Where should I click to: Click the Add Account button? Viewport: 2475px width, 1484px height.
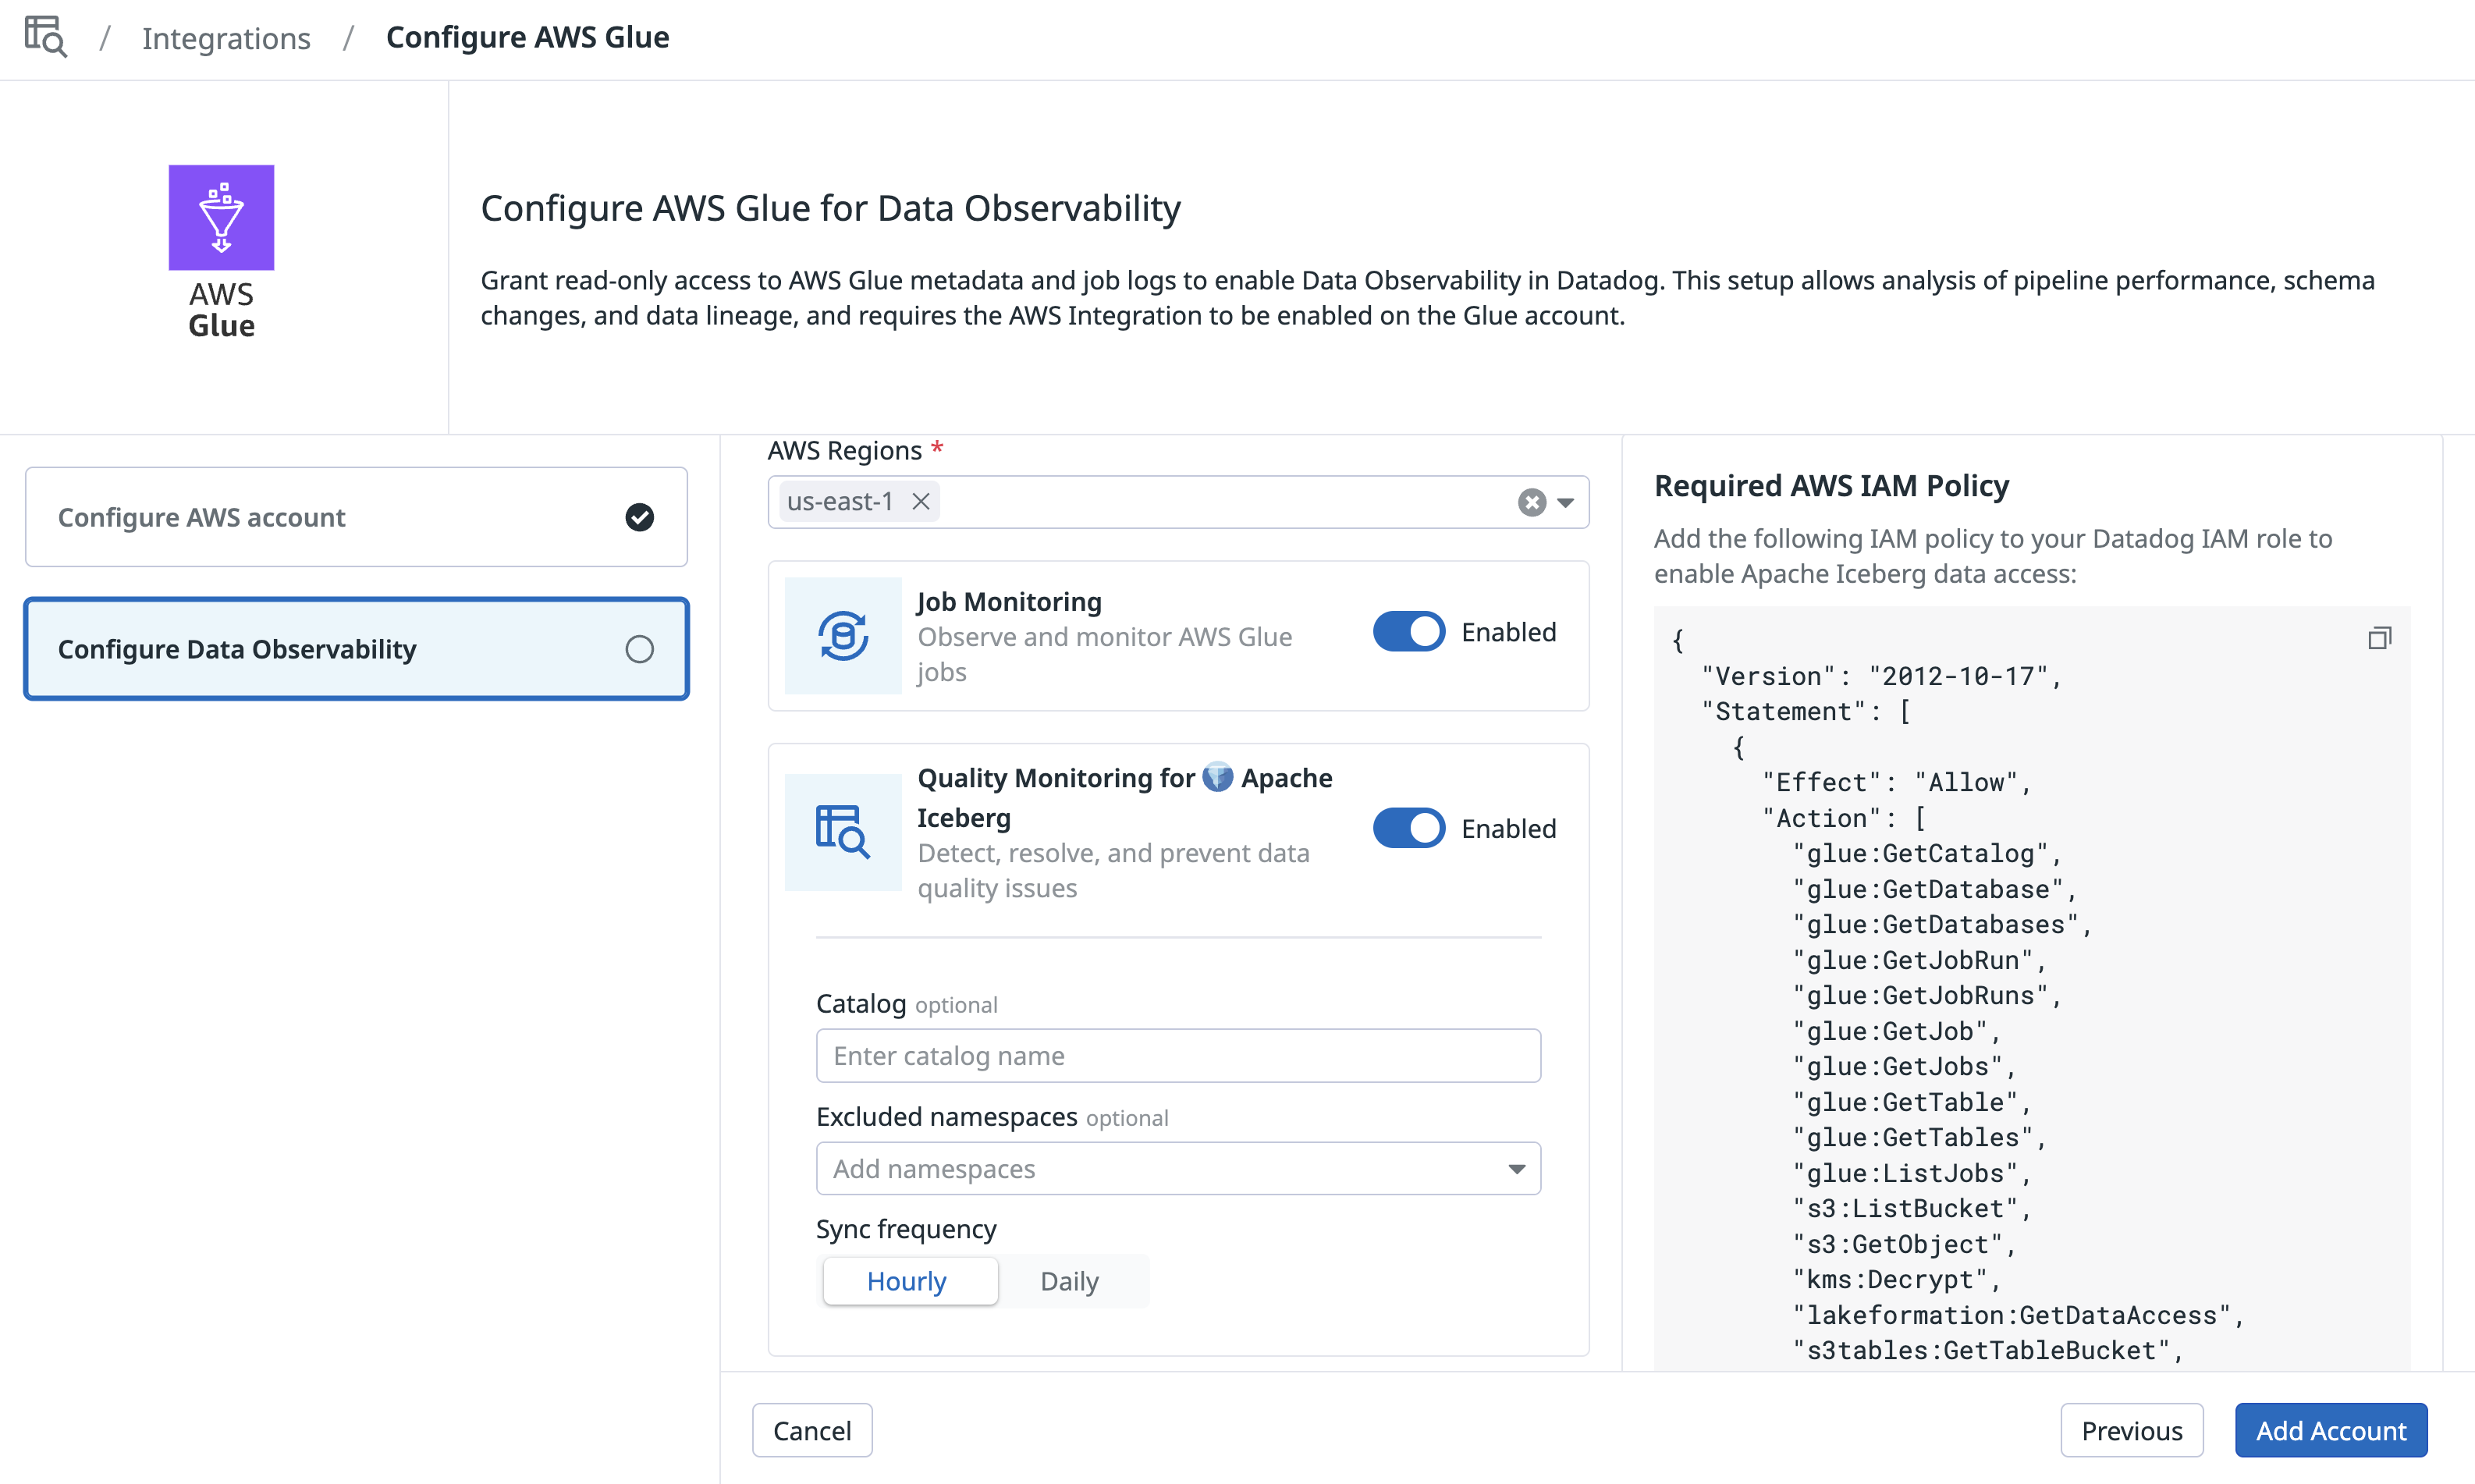2330,1430
